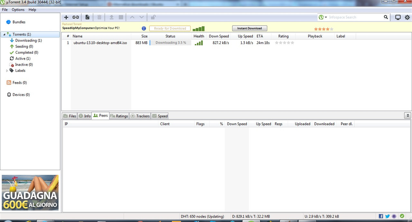Click the Move Down Queue arrow

pyautogui.click(x=141, y=17)
